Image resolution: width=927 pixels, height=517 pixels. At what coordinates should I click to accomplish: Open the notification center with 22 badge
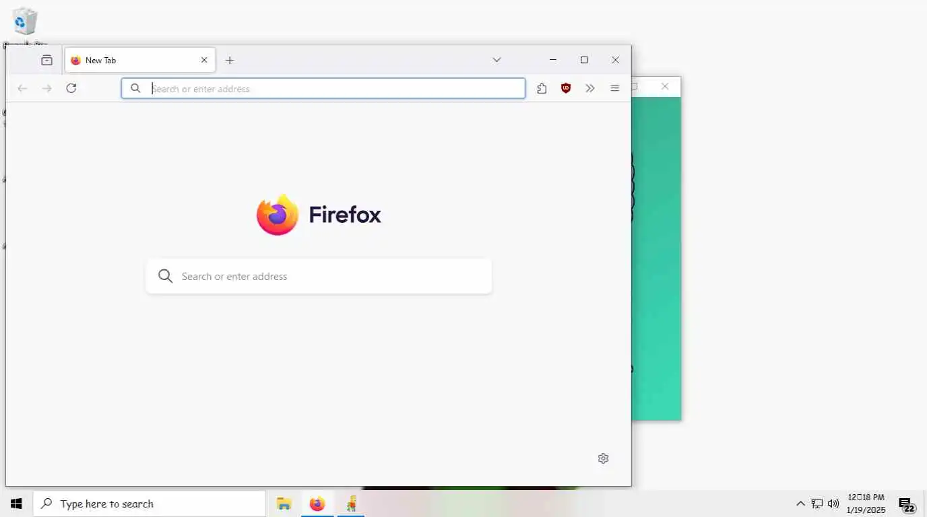pyautogui.click(x=907, y=504)
